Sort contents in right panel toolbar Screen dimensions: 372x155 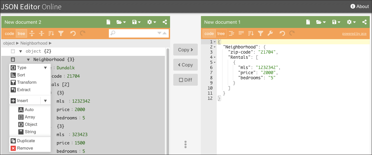click(251, 34)
